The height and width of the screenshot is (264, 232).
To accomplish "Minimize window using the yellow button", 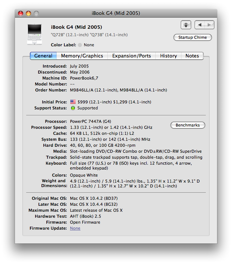I will click(x=28, y=13).
